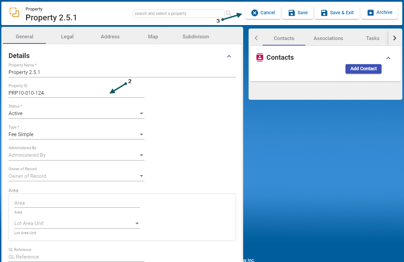Screen dimensions: 404x262
Task: Click the Property ID input field
Action: 76,93
